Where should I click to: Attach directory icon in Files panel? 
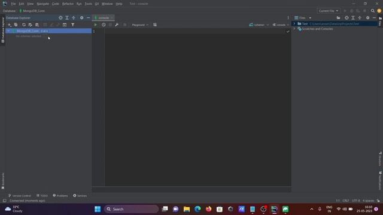(338, 18)
